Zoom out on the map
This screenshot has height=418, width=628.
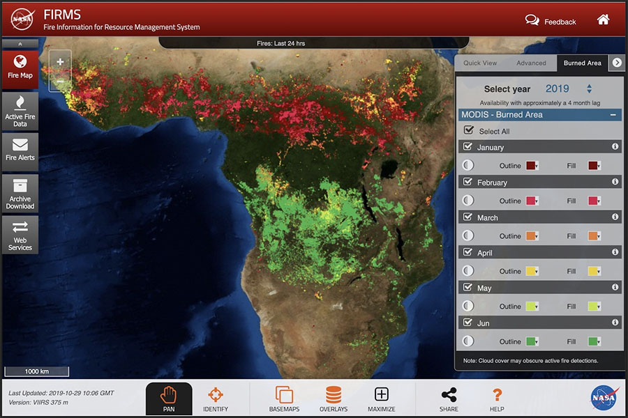click(x=60, y=82)
